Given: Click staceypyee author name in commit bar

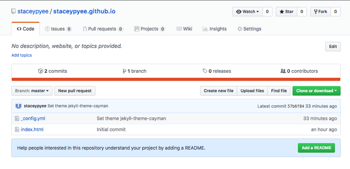Looking at the screenshot, I should coord(35,106).
